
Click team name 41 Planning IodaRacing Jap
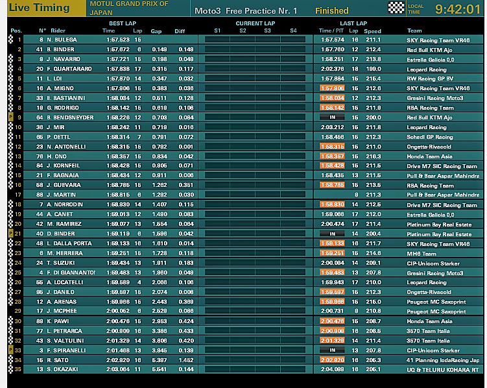pyautogui.click(x=443, y=360)
